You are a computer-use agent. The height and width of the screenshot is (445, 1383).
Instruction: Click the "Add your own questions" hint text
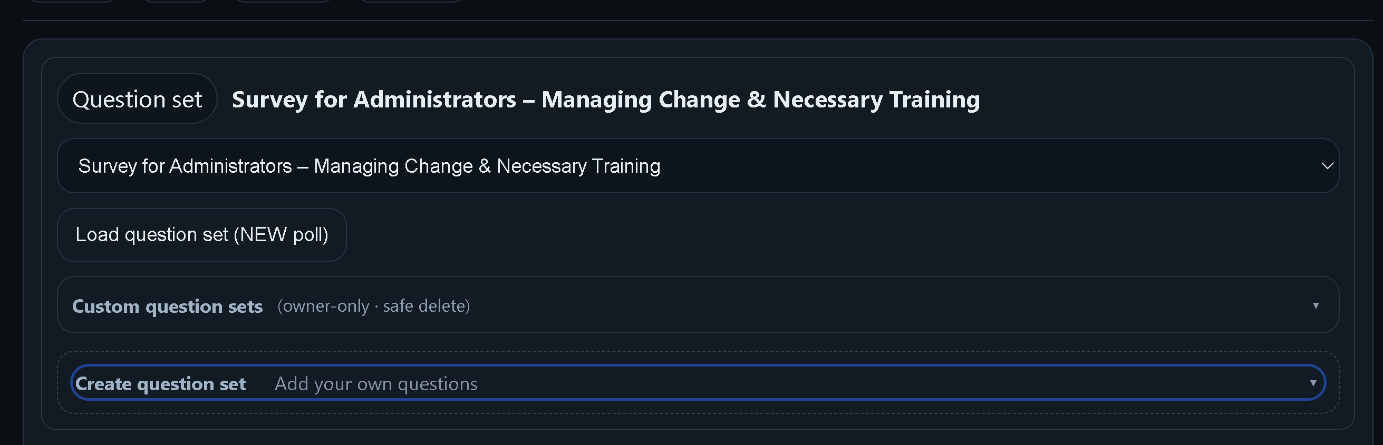click(x=376, y=384)
